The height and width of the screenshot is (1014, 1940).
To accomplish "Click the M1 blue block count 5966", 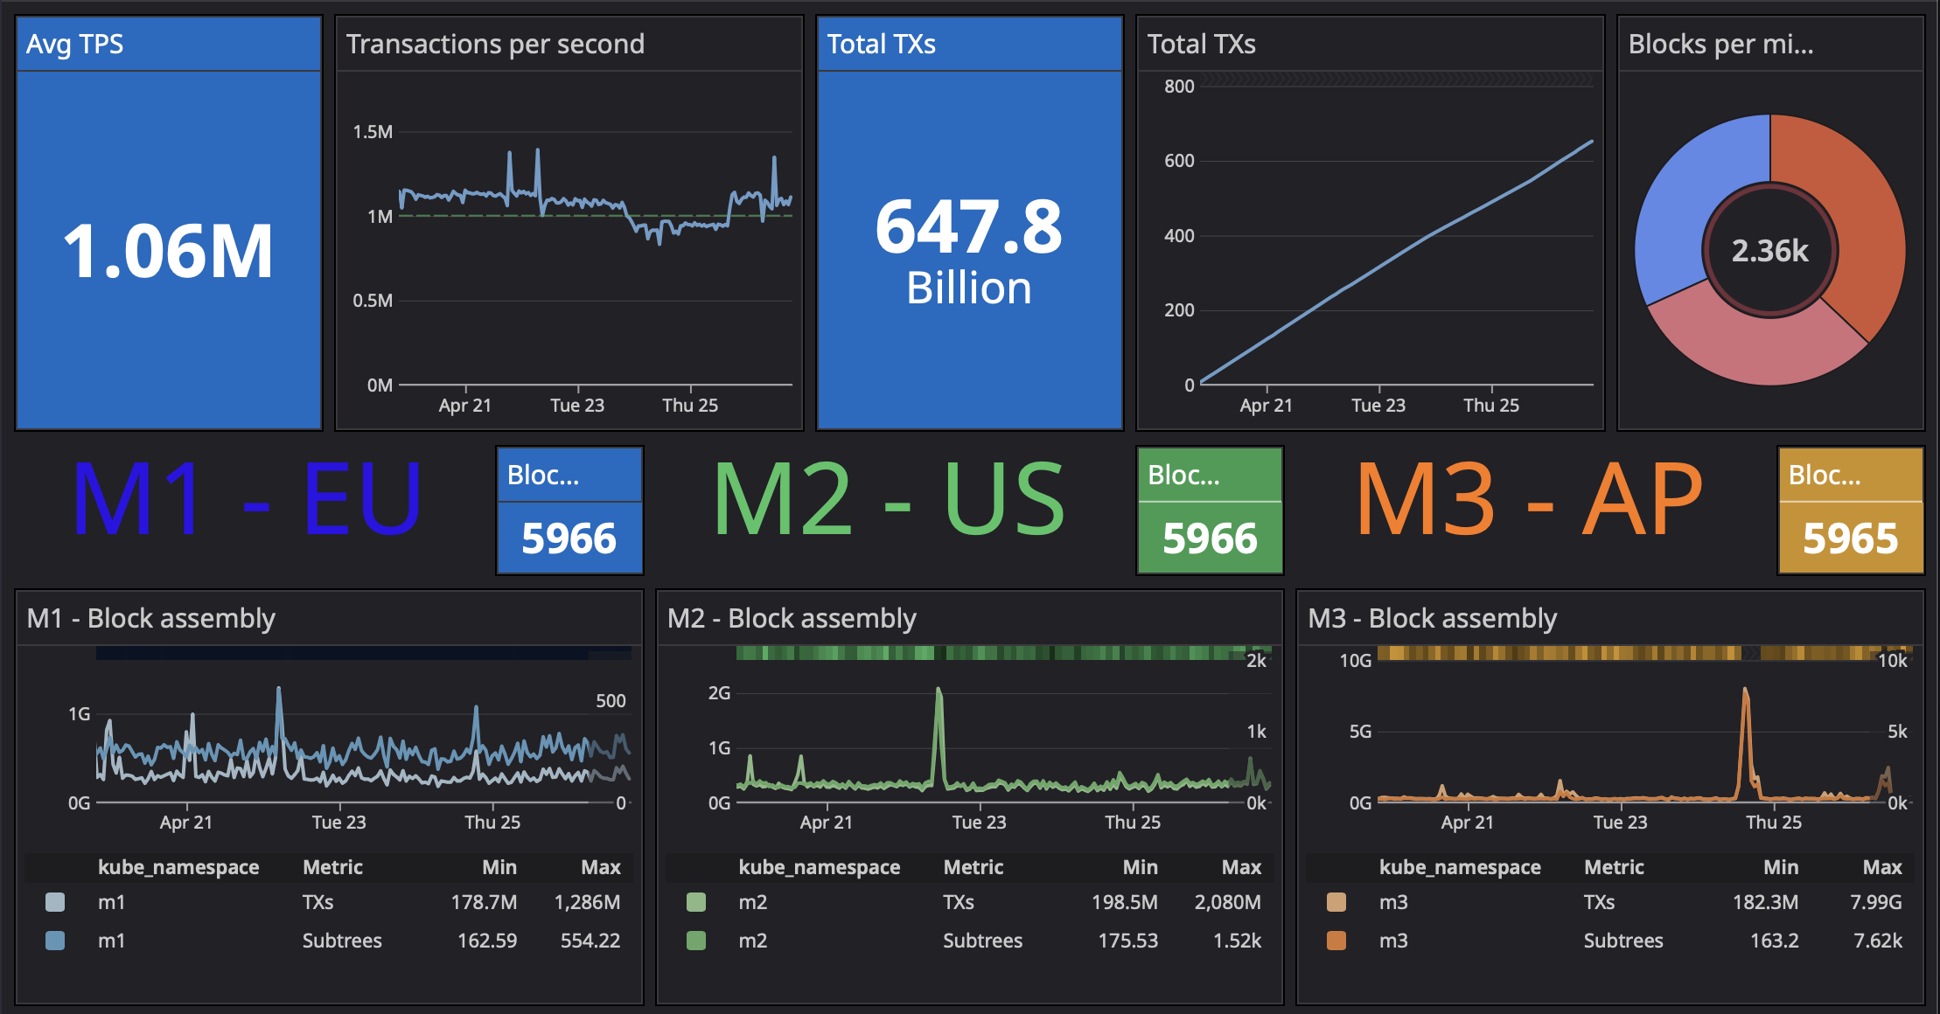I will click(569, 538).
